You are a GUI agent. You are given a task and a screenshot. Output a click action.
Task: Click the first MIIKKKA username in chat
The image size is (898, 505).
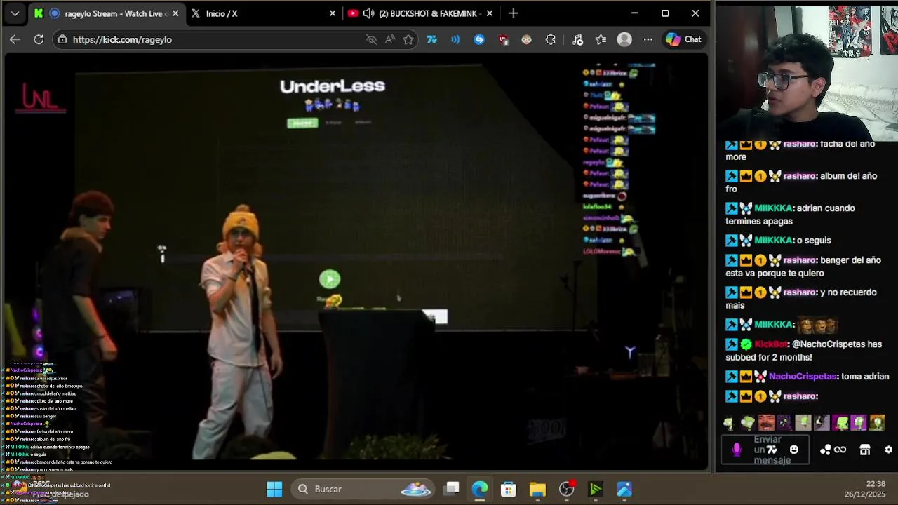(774, 208)
